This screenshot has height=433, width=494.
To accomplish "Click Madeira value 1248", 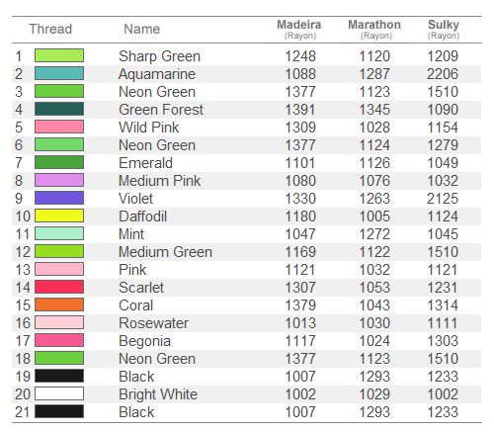I will [300, 56].
